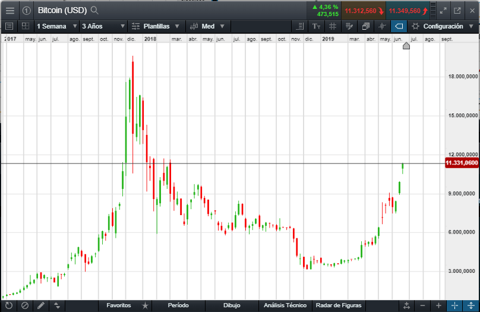Search for a Bitcoin (USD) instrument

95,11
